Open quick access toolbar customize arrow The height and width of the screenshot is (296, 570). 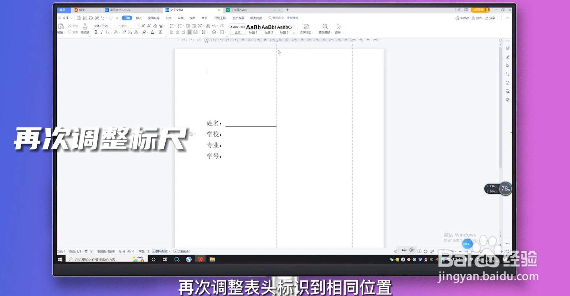coord(117,18)
